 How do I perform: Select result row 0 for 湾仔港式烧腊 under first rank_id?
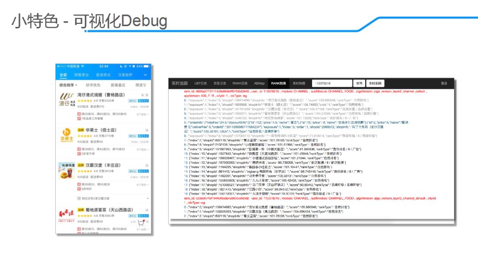coord(276,100)
